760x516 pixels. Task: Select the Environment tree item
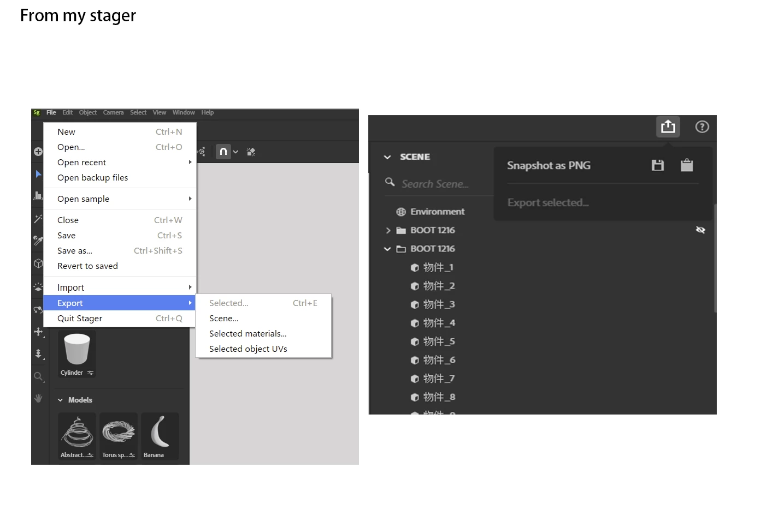coord(437,212)
